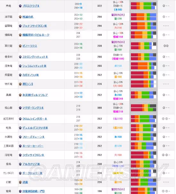Click the weapon icon in the 鉱石素材 row
176x194 pixels.
(x=20, y=119)
